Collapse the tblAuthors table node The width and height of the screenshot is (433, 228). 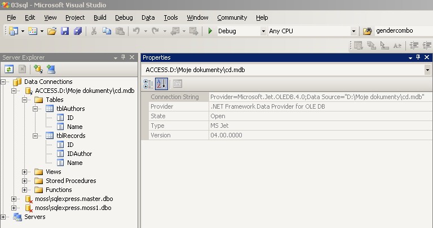tap(35, 109)
